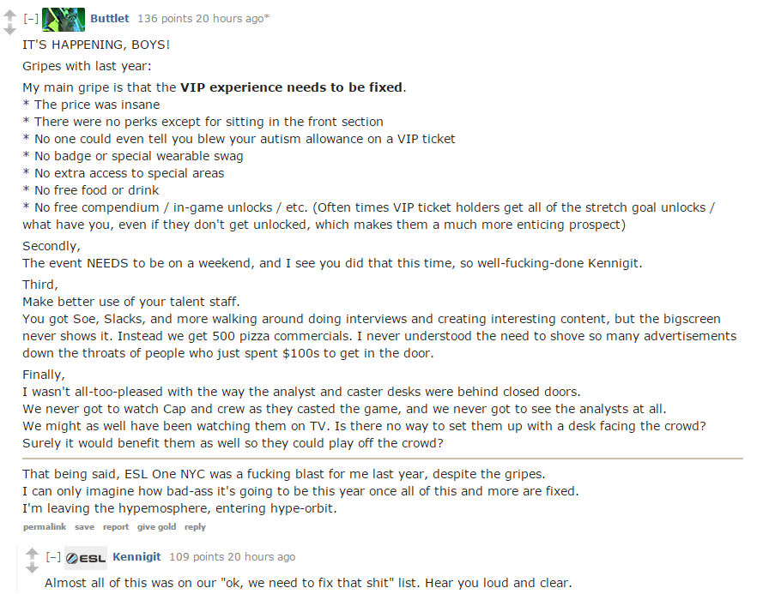This screenshot has width=775, height=594.
Task: Click the bold 'VIP experience needs to be fixed' text
Action: coord(291,87)
